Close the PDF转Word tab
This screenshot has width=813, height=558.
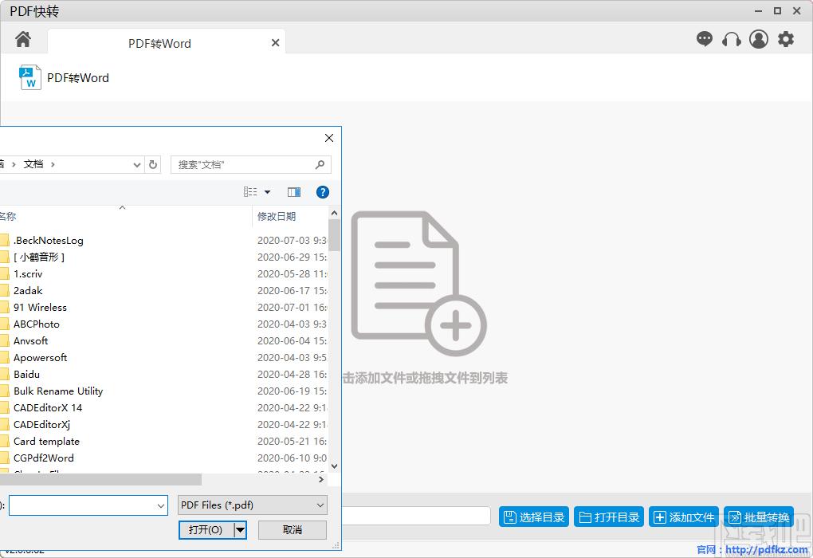pyautogui.click(x=275, y=43)
